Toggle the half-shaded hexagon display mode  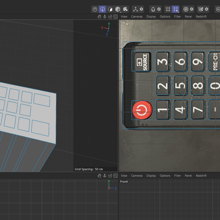110,9
